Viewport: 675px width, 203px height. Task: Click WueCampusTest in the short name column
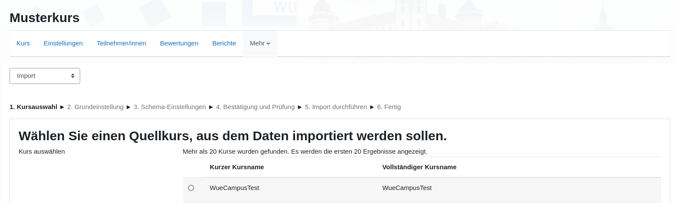pyautogui.click(x=234, y=188)
